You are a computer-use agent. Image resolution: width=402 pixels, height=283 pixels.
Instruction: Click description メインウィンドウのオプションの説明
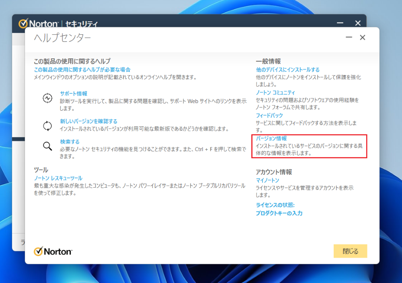[115, 77]
